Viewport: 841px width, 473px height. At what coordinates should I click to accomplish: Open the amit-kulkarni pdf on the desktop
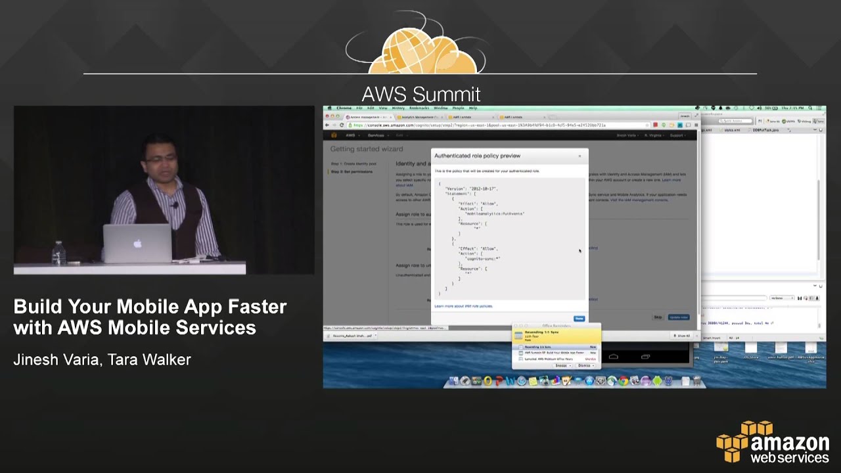click(781, 351)
